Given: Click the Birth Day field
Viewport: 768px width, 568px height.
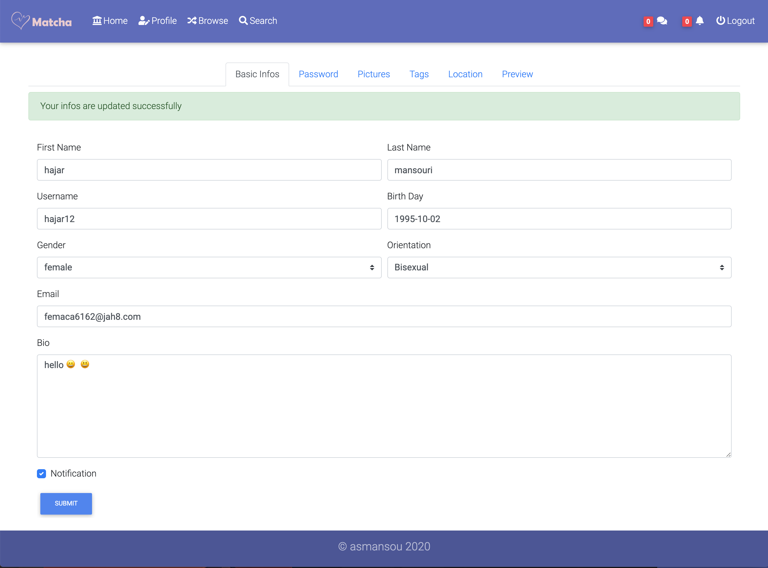Looking at the screenshot, I should [559, 219].
